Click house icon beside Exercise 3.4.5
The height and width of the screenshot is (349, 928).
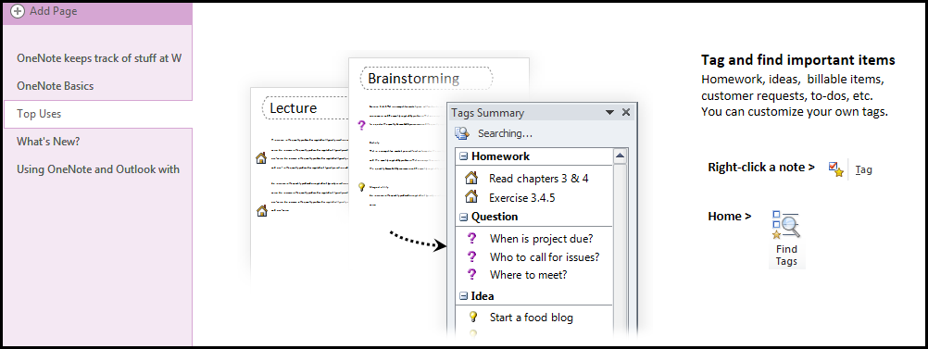(471, 197)
